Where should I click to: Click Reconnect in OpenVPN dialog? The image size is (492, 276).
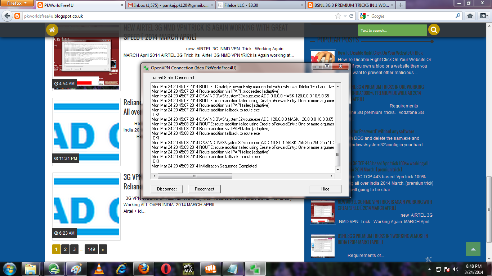pyautogui.click(x=204, y=189)
